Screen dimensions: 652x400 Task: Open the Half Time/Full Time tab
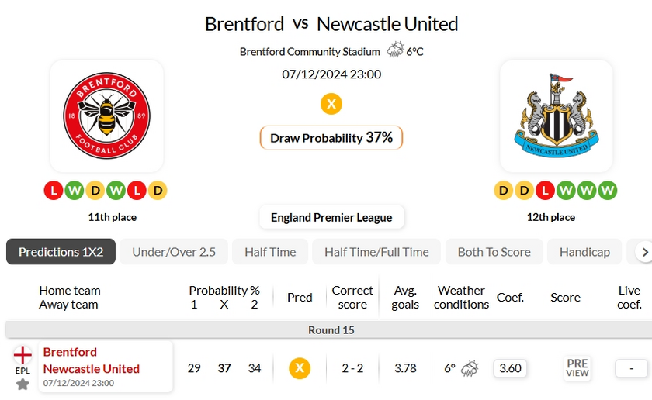point(376,252)
